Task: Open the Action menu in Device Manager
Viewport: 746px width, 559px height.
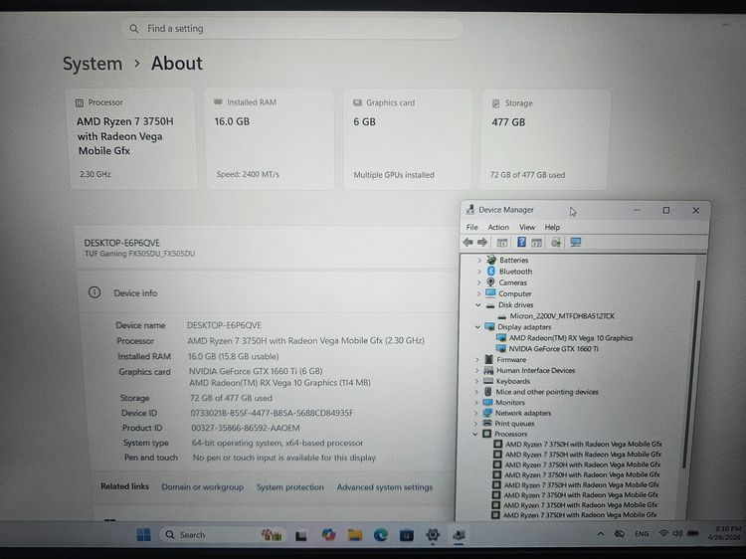Action: (x=498, y=227)
